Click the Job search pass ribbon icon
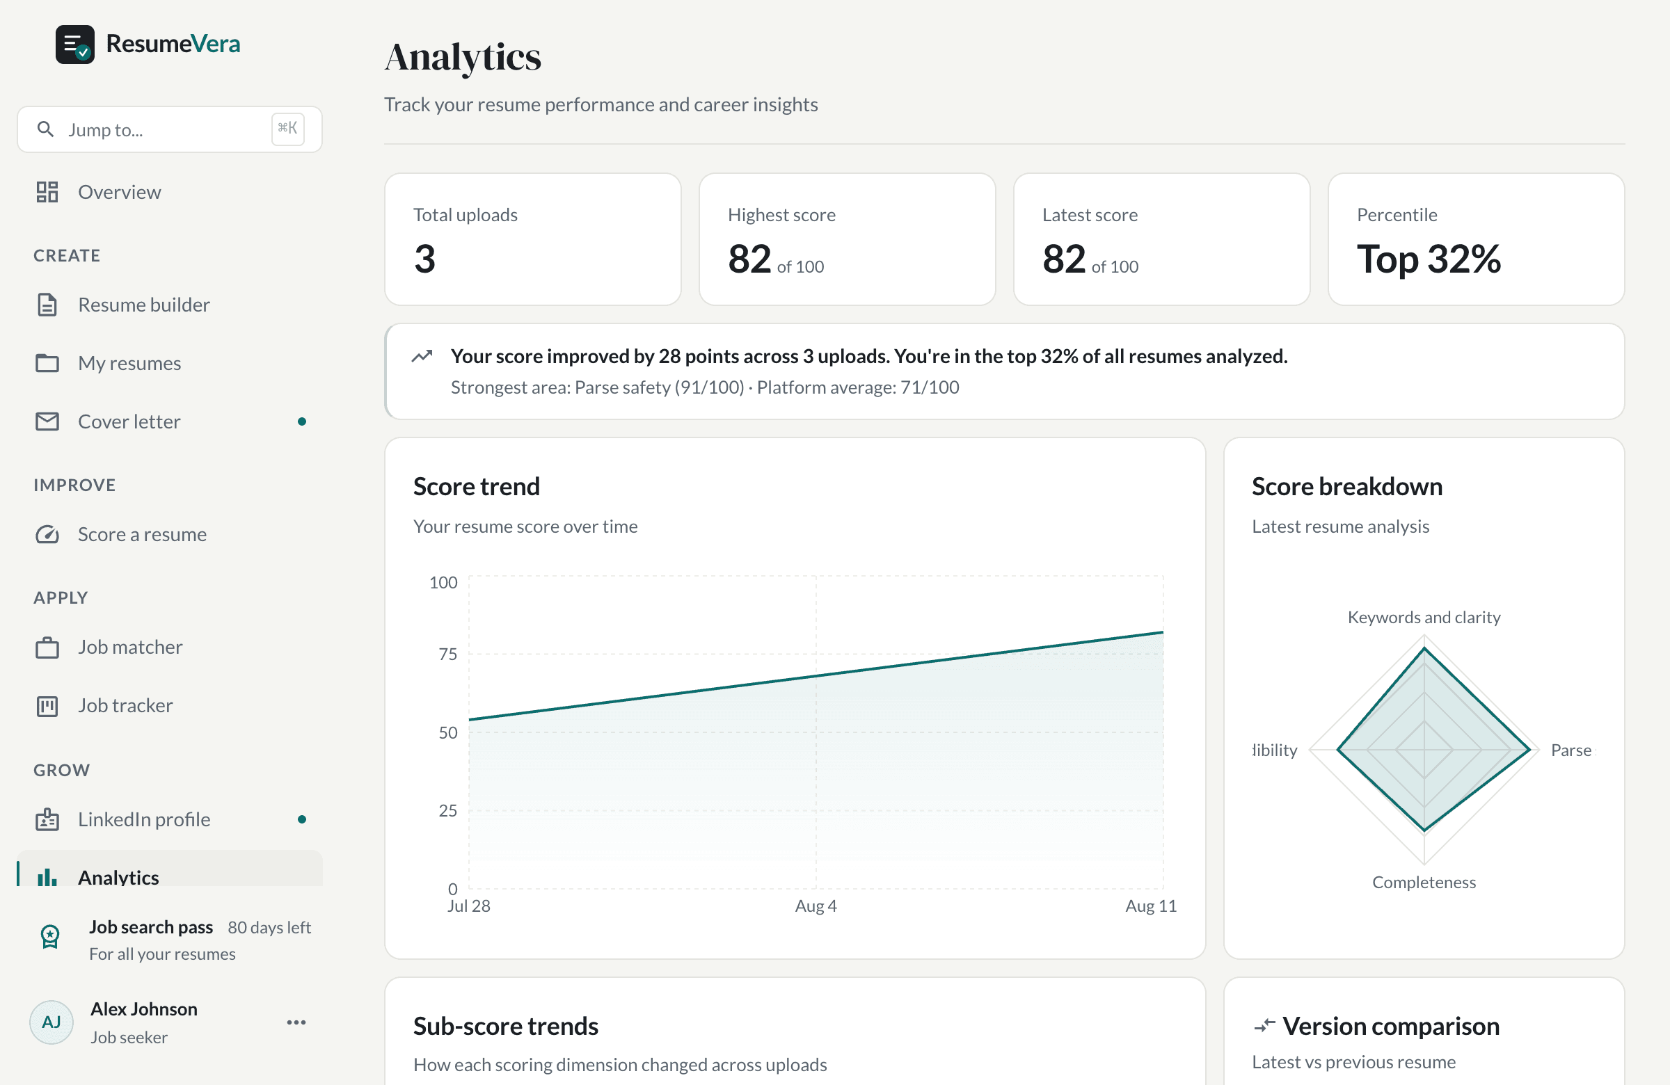 pos(50,937)
